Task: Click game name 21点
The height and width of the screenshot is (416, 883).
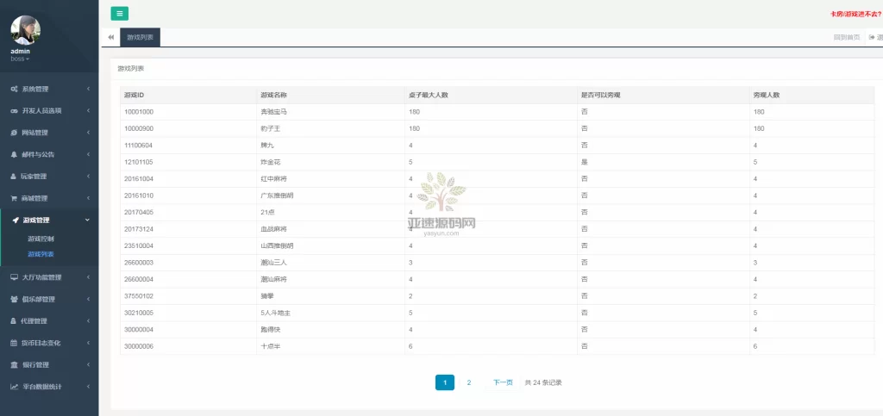Action: [x=267, y=213]
